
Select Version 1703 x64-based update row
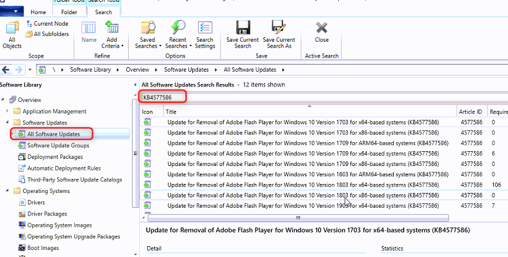pyautogui.click(x=324, y=122)
